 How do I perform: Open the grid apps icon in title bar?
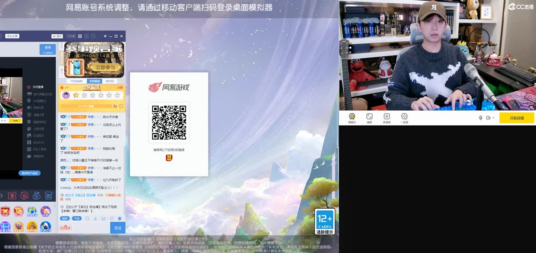point(80,36)
